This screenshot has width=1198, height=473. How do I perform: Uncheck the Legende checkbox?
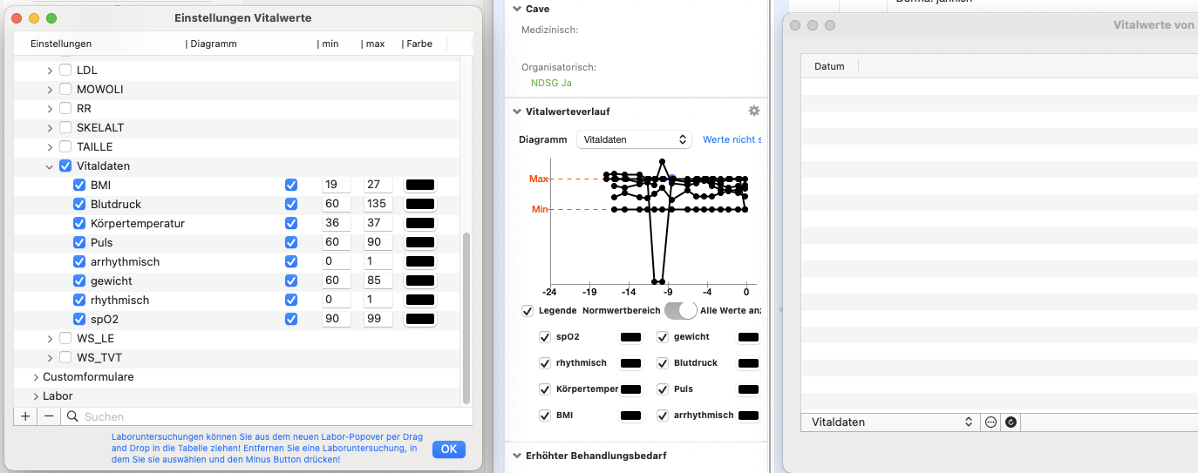click(x=528, y=311)
